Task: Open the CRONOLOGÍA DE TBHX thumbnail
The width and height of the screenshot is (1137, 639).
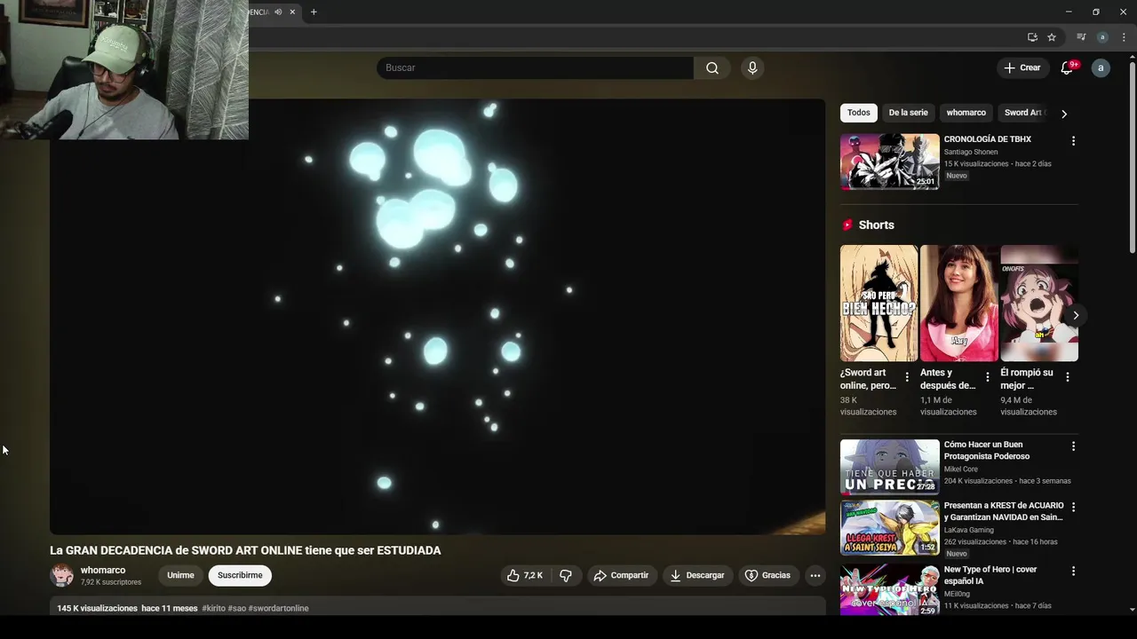Action: 889,162
